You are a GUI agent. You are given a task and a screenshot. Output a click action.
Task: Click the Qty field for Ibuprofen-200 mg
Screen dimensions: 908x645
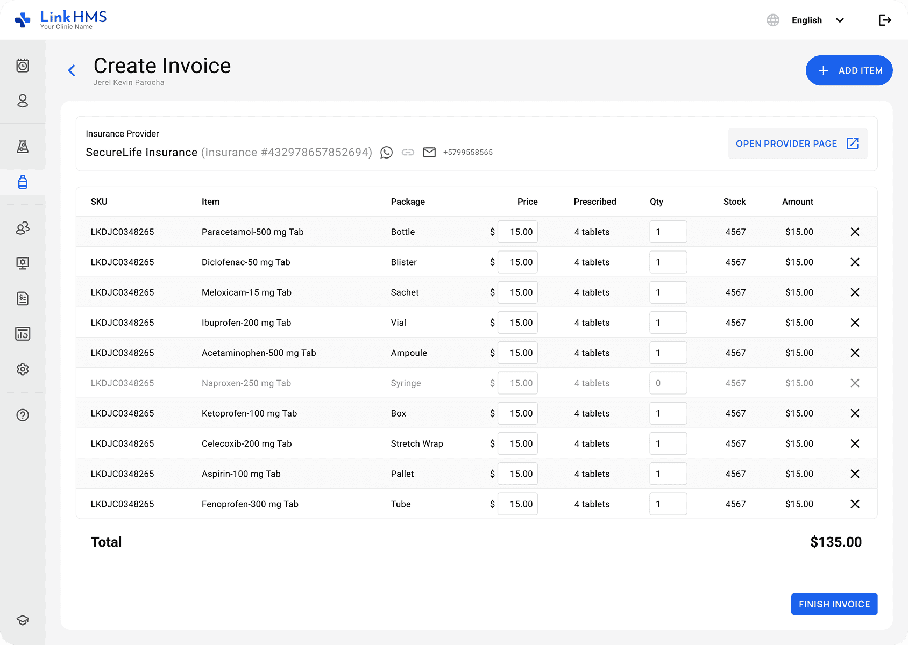[668, 322]
